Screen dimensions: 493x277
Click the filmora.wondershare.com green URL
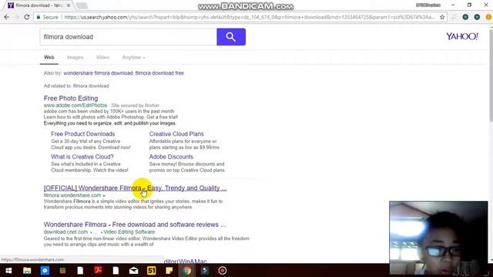(72, 195)
